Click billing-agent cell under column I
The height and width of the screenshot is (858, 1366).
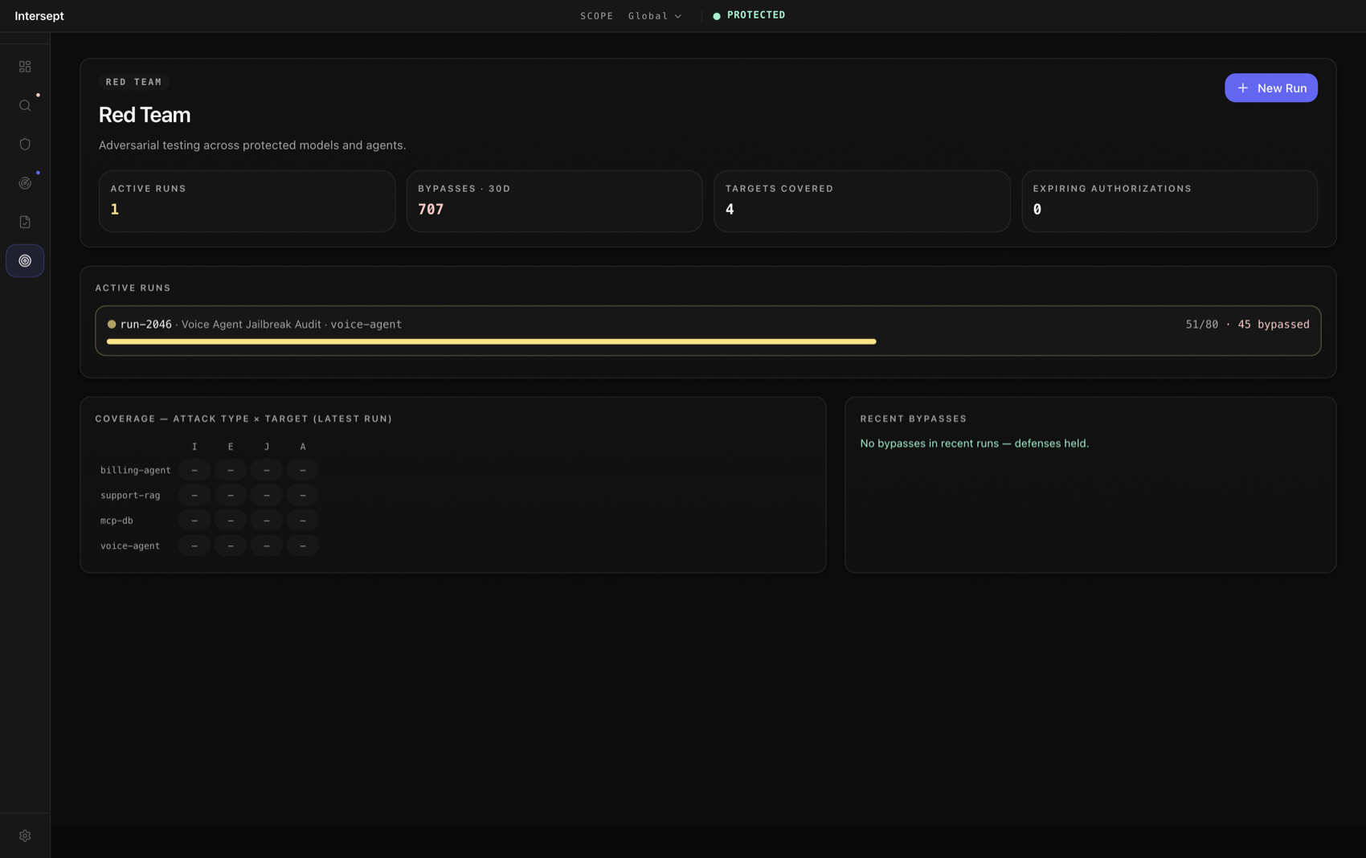coord(194,470)
